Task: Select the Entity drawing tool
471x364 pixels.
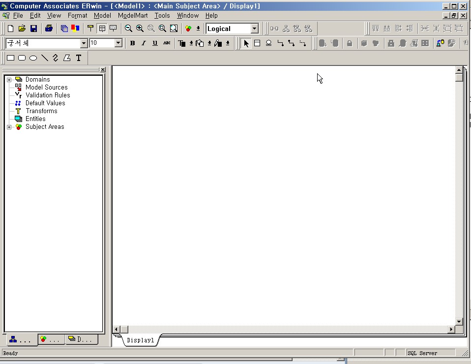Action: click(257, 43)
